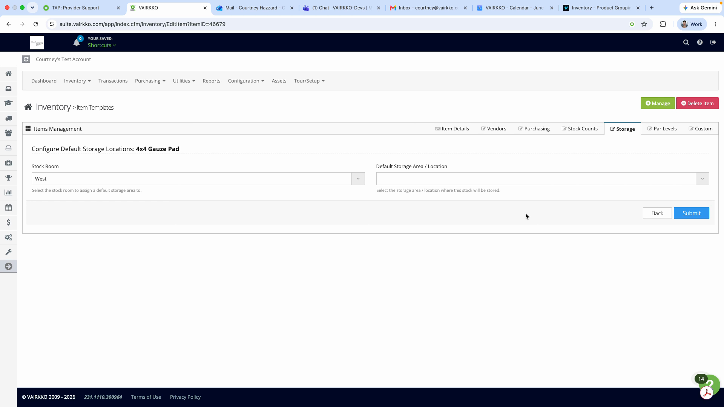Click the search magnifier in the header
The height and width of the screenshot is (407, 724).
[x=686, y=43]
